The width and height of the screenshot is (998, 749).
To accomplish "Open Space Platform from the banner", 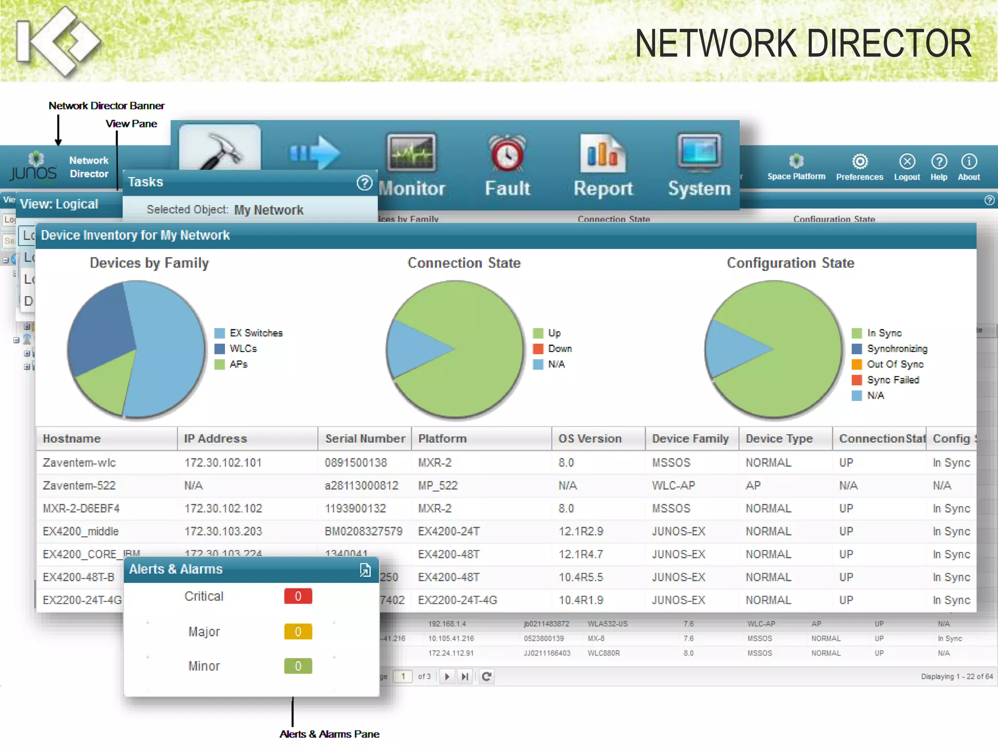I will tap(796, 167).
